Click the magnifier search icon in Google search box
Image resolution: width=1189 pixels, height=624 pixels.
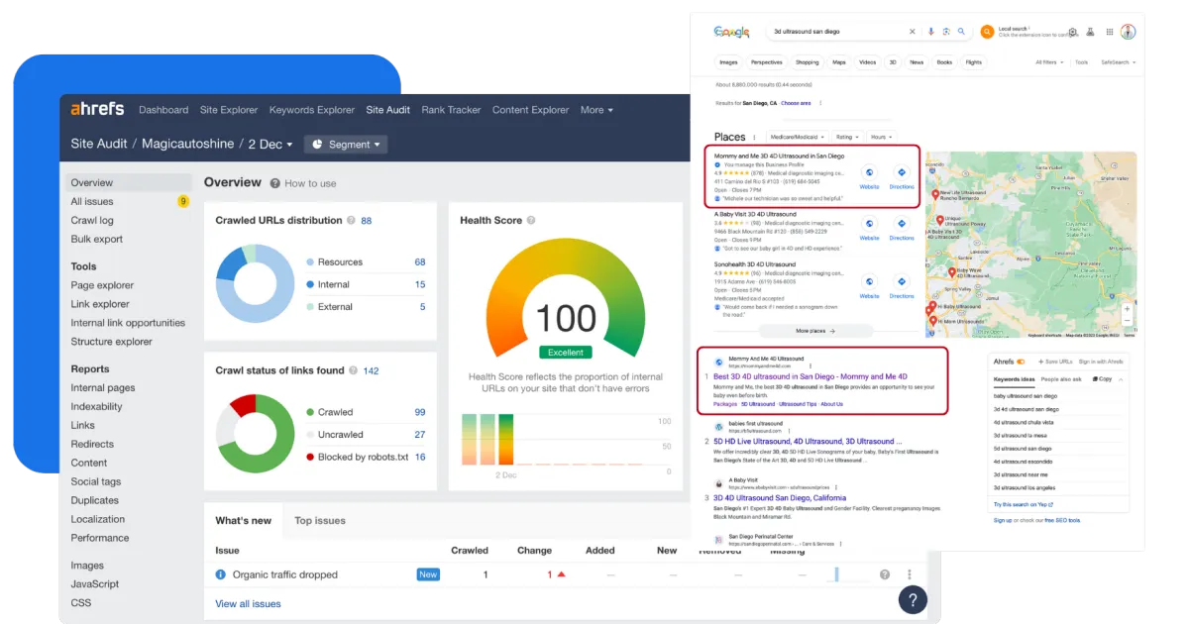click(961, 32)
